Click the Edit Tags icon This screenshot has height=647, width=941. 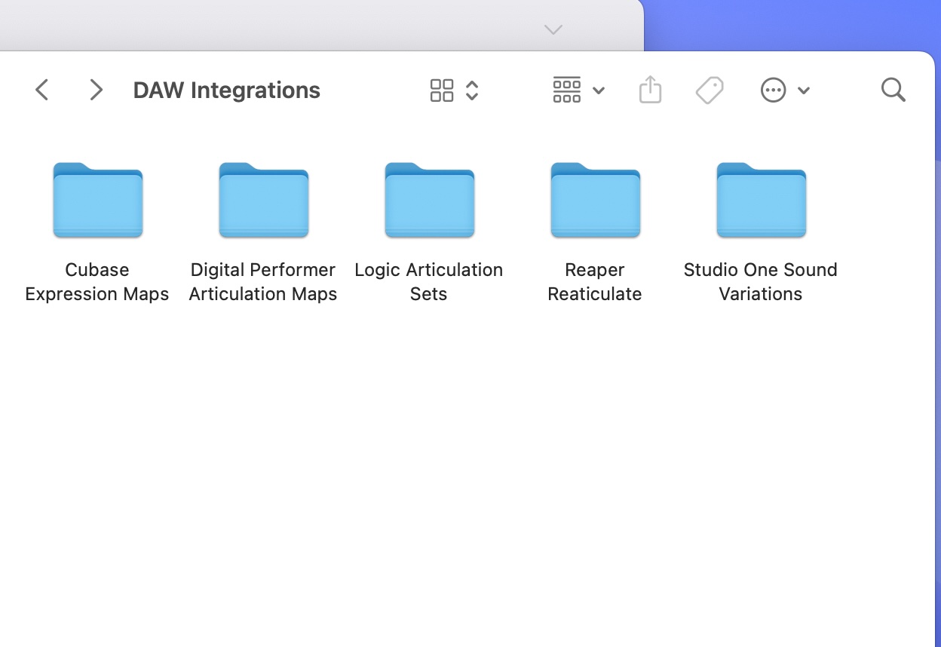pos(710,90)
